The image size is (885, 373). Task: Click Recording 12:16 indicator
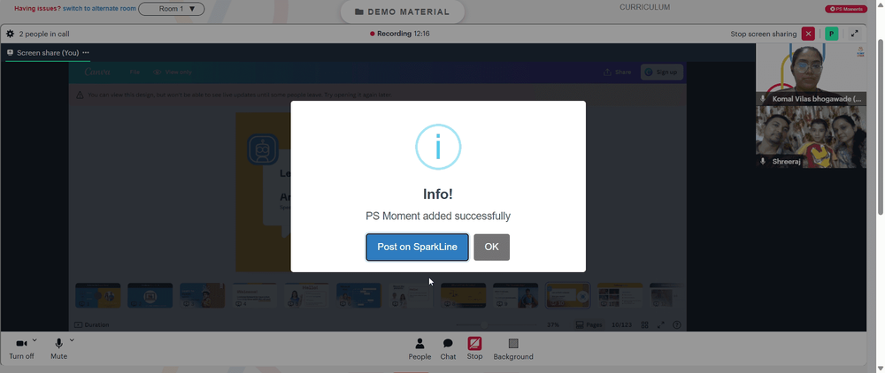tap(400, 34)
